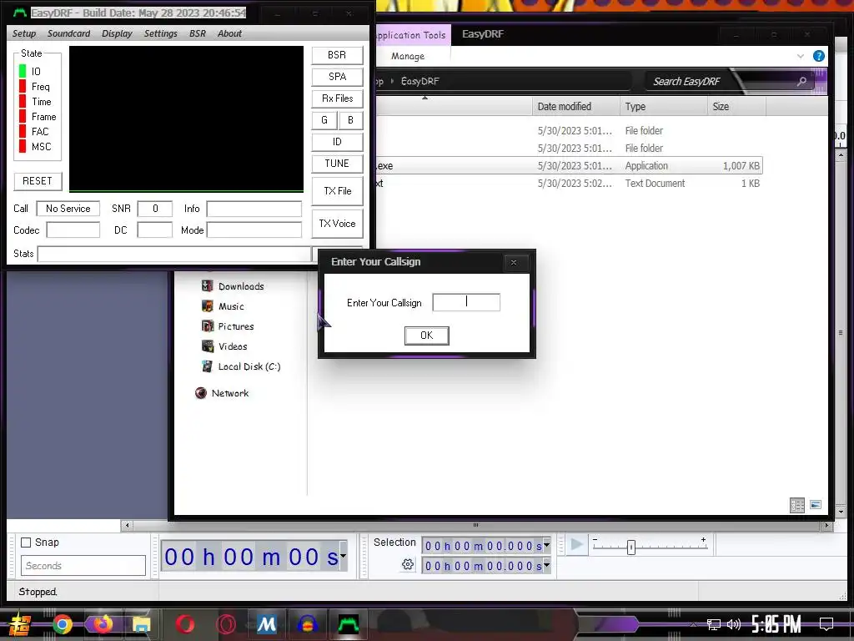Open the blue M app on the taskbar
Screen dimensions: 854x641
tap(266, 624)
